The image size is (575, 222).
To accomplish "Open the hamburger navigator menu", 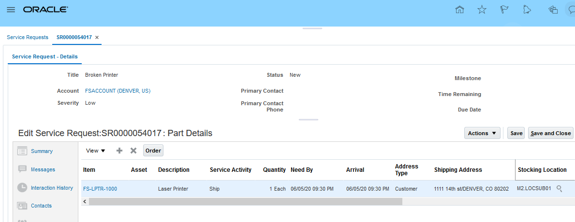I will (11, 10).
